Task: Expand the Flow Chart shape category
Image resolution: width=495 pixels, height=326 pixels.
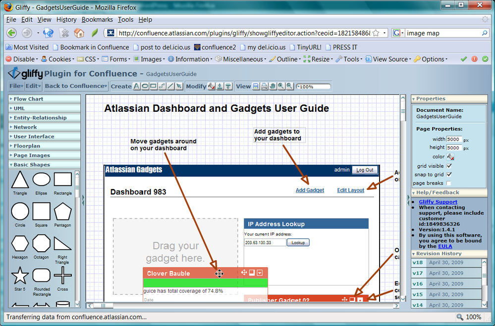Action: (45, 98)
